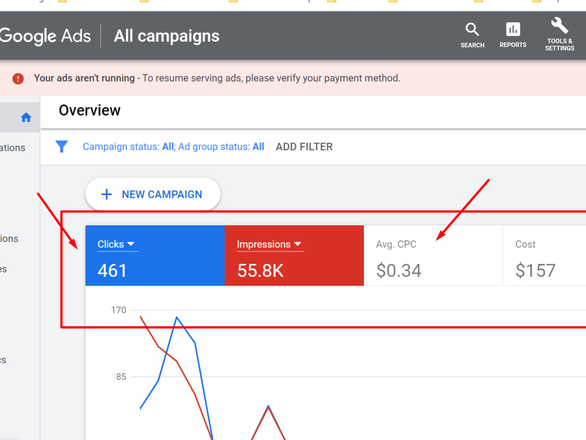Select the Cost metric card
586x440 pixels.
544,256
